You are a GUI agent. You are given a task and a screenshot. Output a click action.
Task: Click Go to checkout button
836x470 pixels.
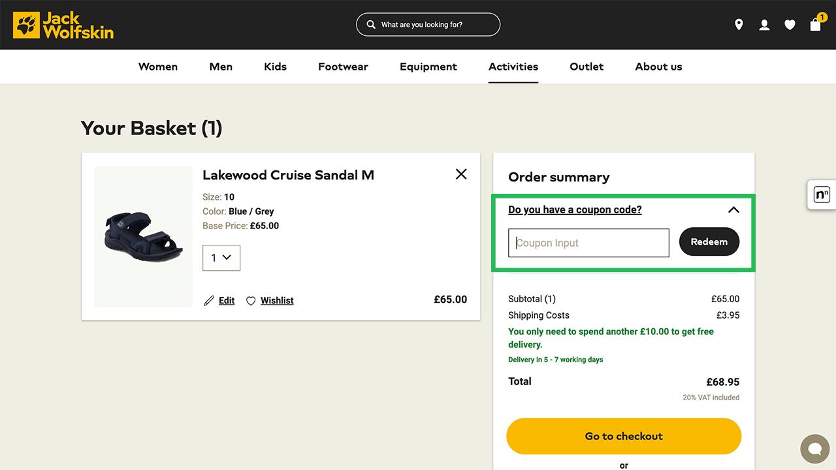[x=624, y=436]
